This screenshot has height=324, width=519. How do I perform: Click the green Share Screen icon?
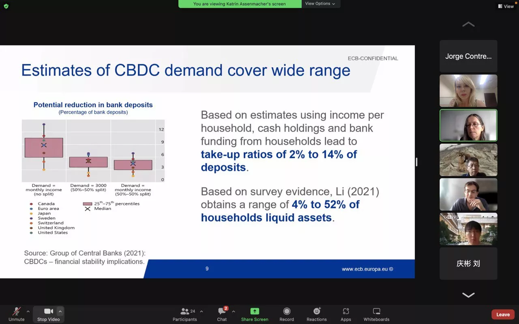click(x=255, y=311)
